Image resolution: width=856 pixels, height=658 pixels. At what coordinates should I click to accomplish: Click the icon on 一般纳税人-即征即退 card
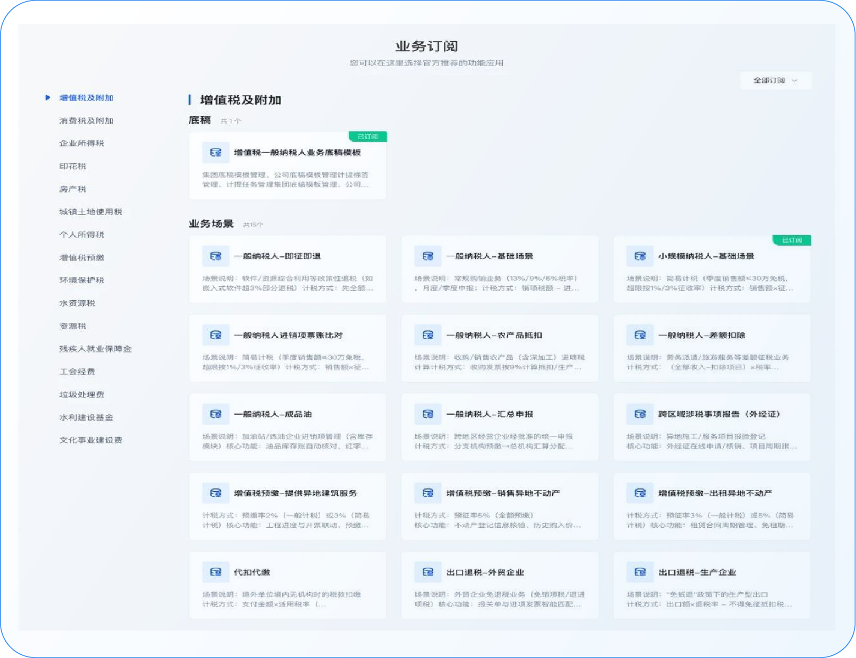[216, 256]
